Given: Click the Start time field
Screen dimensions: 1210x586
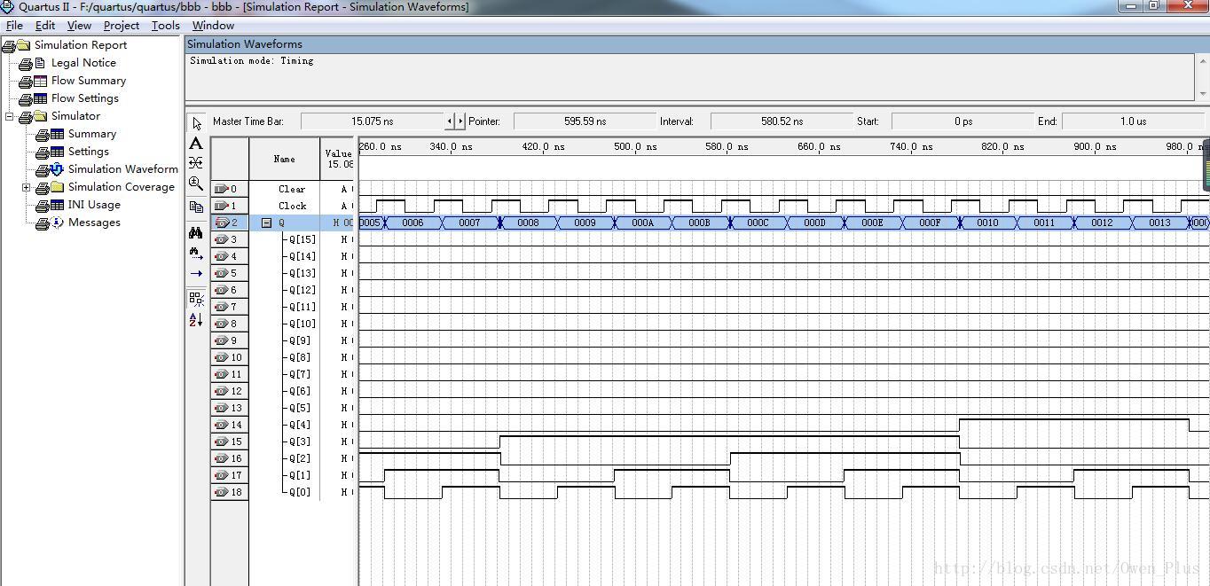Looking at the screenshot, I should [963, 121].
